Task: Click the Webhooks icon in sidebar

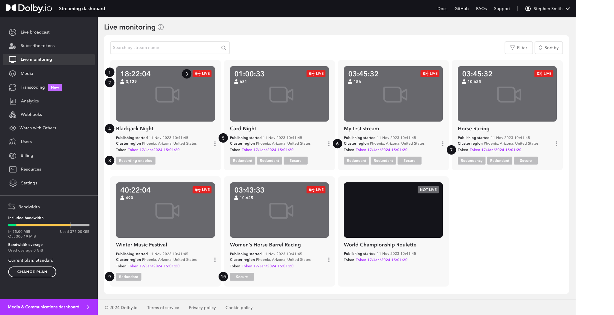Action: click(13, 115)
